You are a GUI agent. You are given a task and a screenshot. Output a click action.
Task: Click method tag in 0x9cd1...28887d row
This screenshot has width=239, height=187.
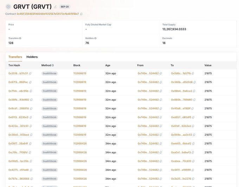tap(50, 109)
